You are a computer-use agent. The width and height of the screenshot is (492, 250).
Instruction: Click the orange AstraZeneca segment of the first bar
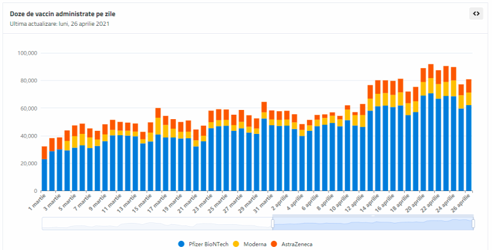44,152
